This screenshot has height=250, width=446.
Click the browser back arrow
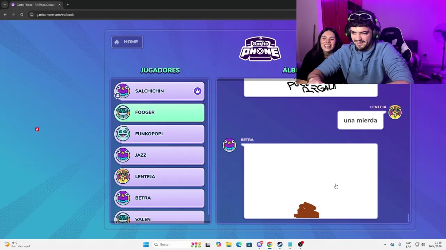(x=5, y=15)
